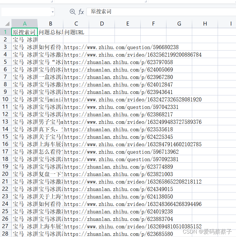Click URL ending p/623883704

tap(119, 219)
